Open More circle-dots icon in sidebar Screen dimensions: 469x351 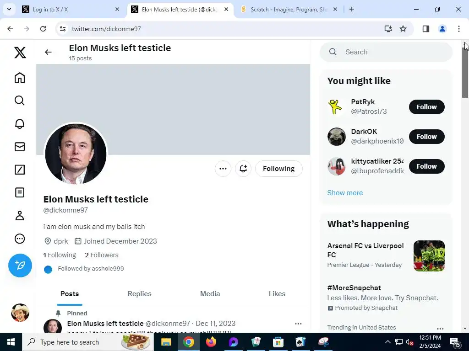pos(20,239)
